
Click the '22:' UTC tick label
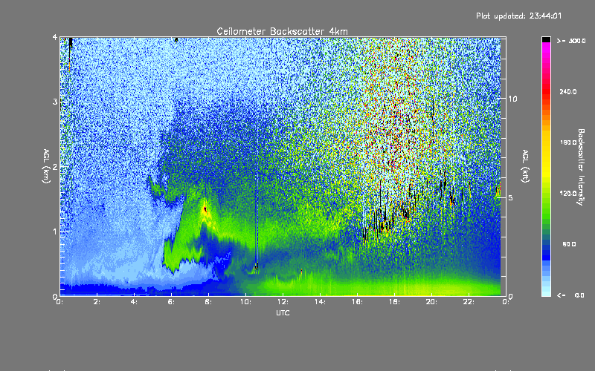pyautogui.click(x=469, y=302)
